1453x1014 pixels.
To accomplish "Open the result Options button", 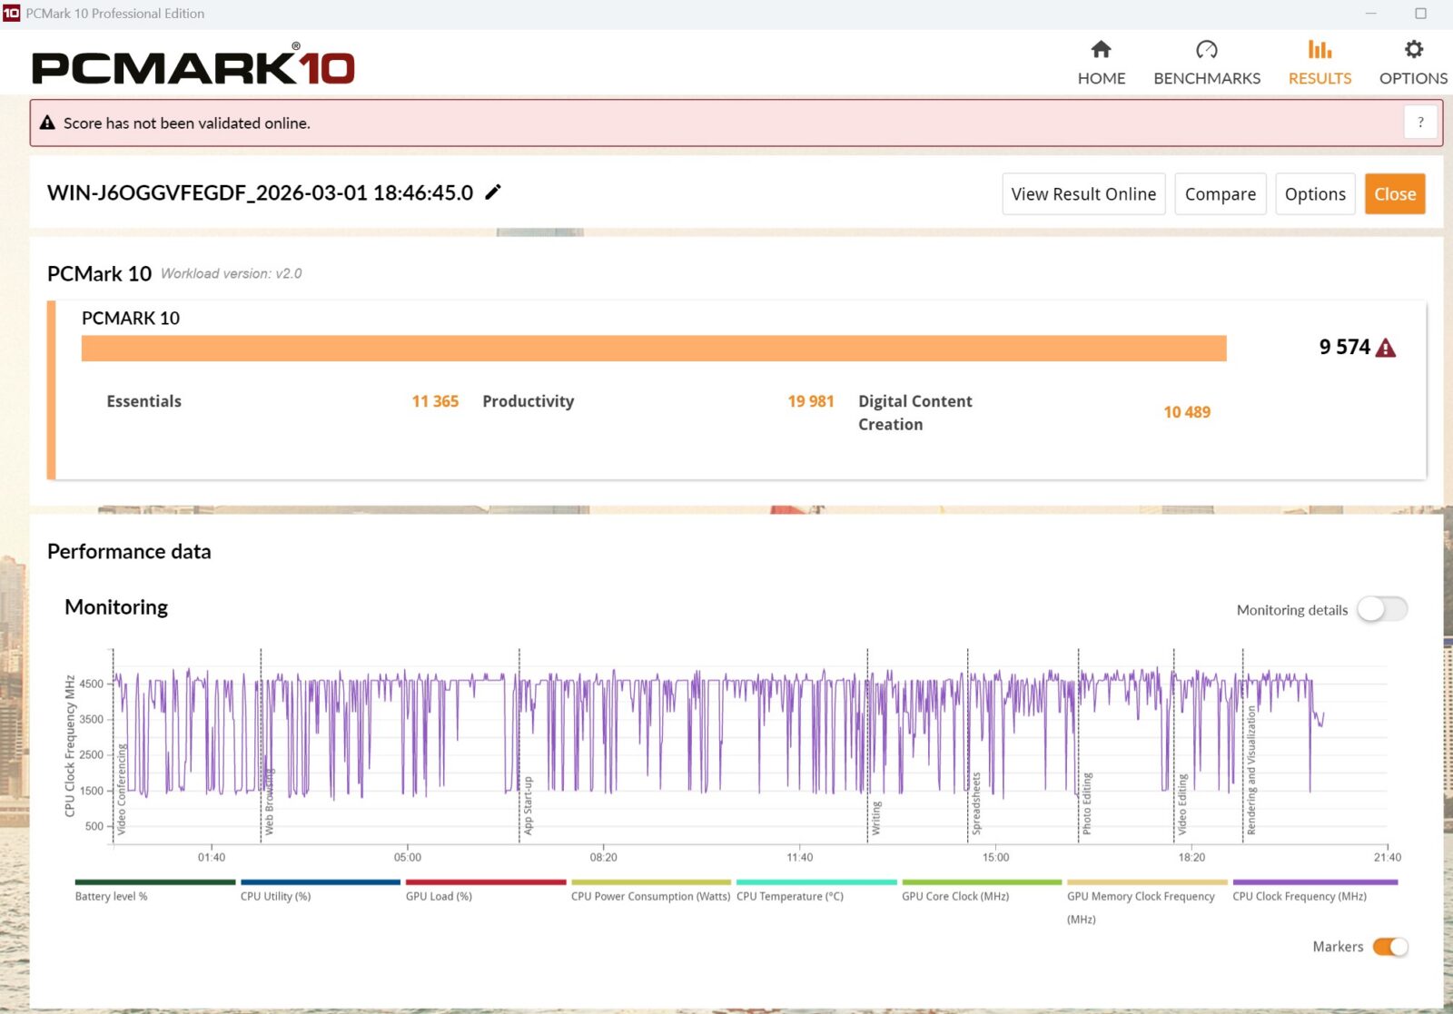I will point(1314,194).
